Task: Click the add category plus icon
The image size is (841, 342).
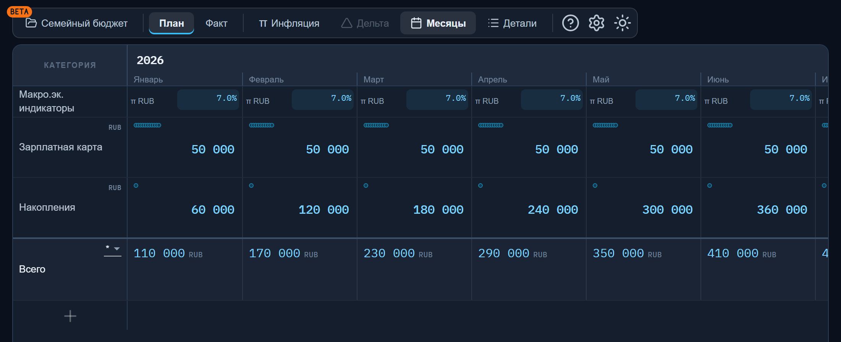Action: point(70,316)
